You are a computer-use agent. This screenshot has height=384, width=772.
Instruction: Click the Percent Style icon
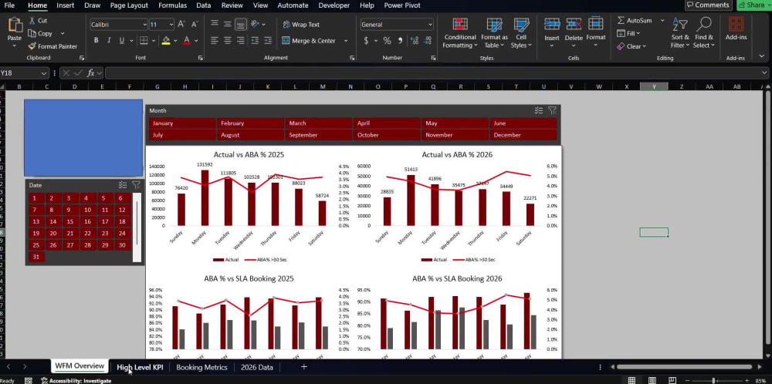point(387,40)
